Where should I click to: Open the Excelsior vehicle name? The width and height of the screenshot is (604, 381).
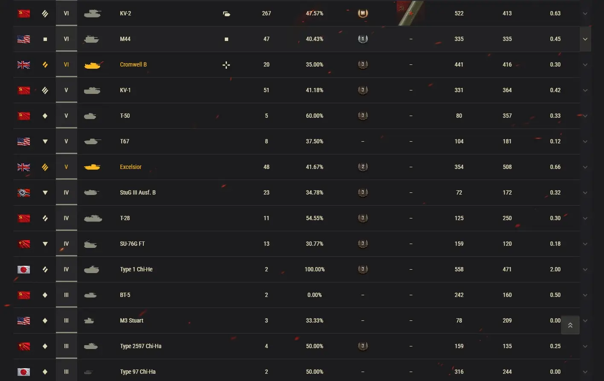(x=131, y=167)
